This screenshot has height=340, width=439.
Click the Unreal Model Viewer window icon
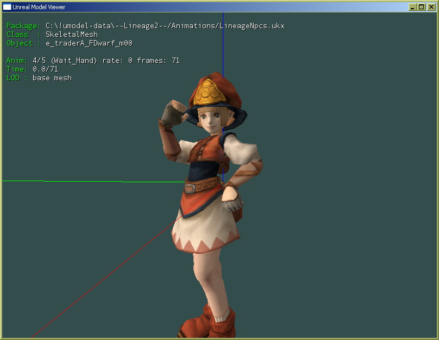tap(7, 7)
